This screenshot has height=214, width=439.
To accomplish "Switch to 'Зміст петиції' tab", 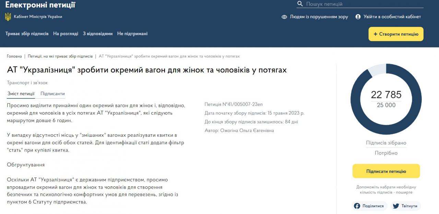I will tap(21, 94).
